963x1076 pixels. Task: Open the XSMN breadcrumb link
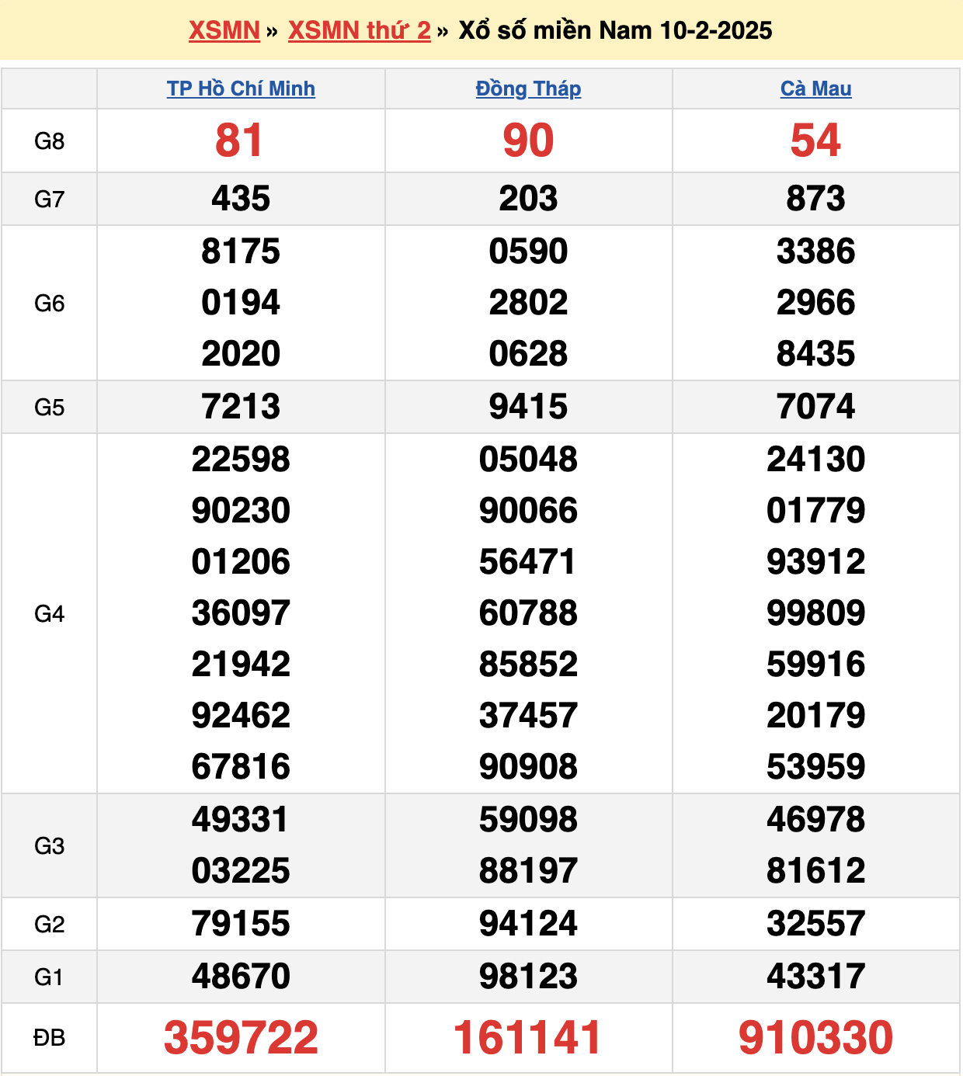pos(224,30)
